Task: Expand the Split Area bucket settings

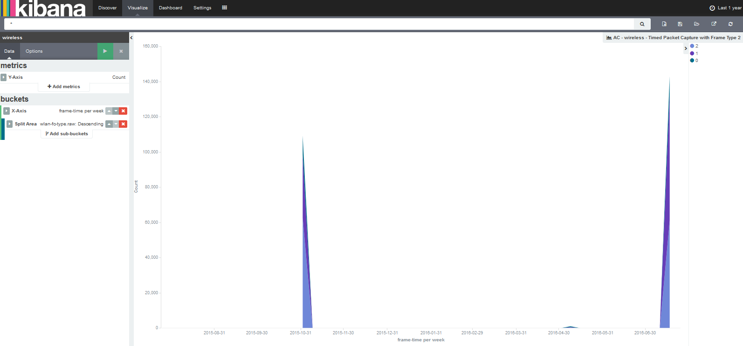Action: pyautogui.click(x=9, y=124)
